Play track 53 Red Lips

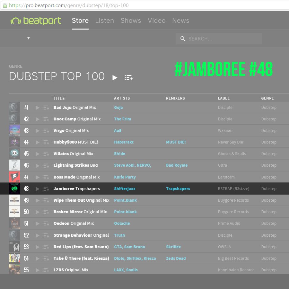[x=38, y=247]
